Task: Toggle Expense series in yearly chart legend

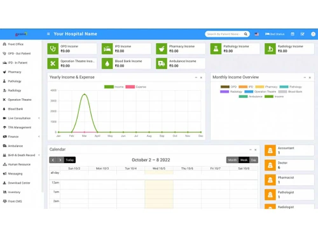Action: point(136,87)
